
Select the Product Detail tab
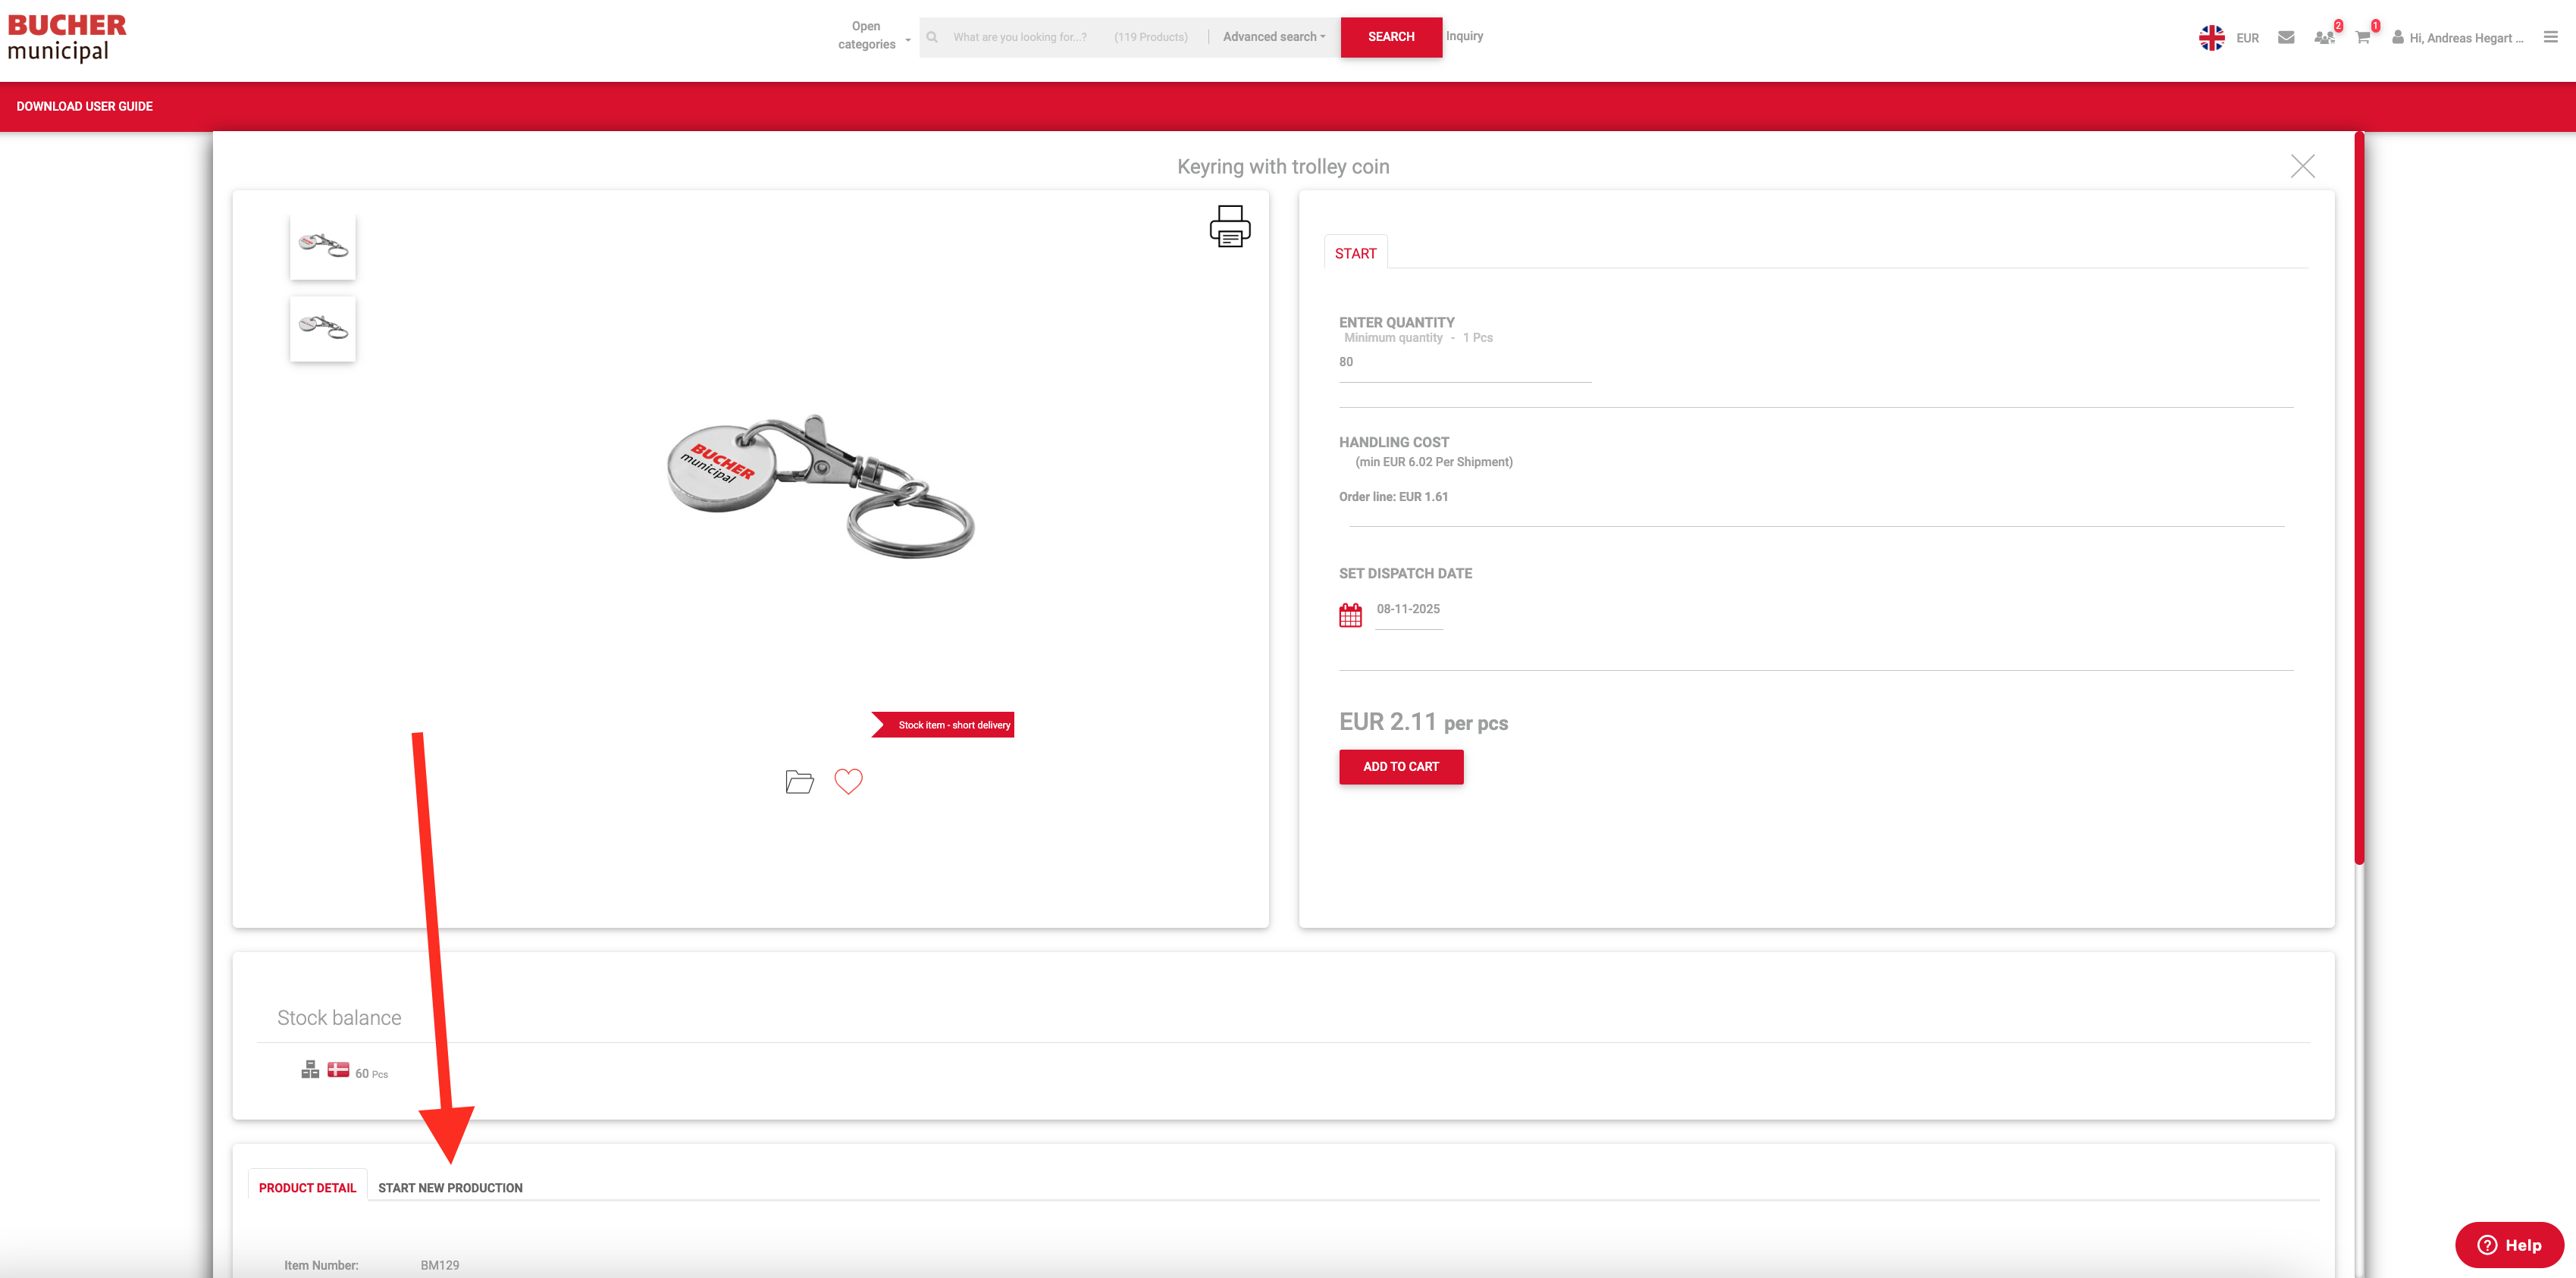tap(307, 1188)
